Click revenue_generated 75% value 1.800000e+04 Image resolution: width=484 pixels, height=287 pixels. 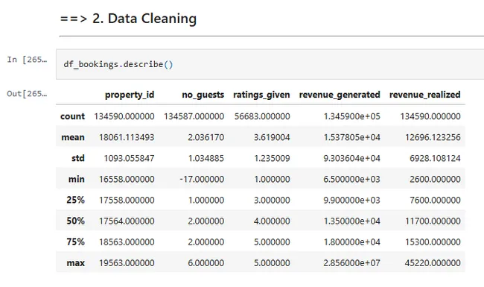[352, 242]
